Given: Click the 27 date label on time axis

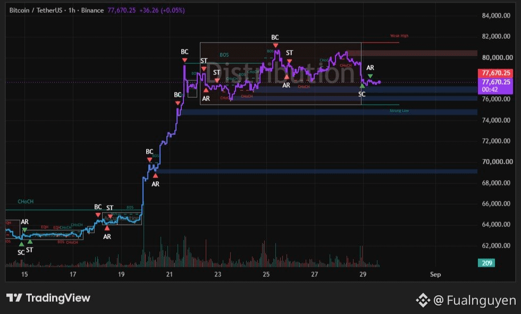Looking at the screenshot, I should [x=314, y=274].
